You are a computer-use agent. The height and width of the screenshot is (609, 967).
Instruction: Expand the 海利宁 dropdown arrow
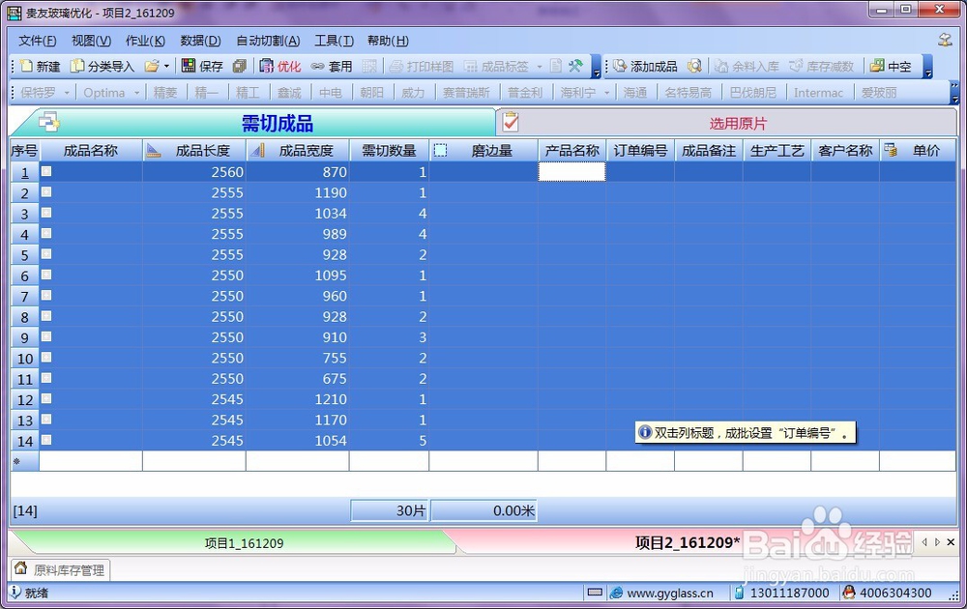pyautogui.click(x=607, y=93)
